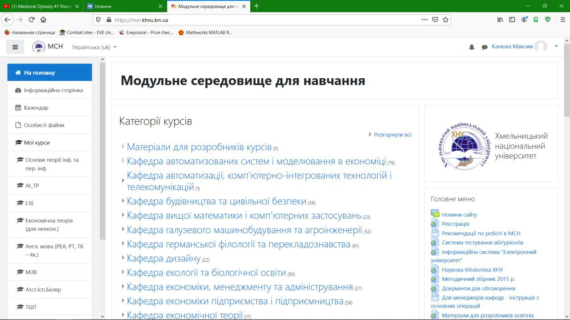Click the side navigation panel scrollbar

coord(102,151)
